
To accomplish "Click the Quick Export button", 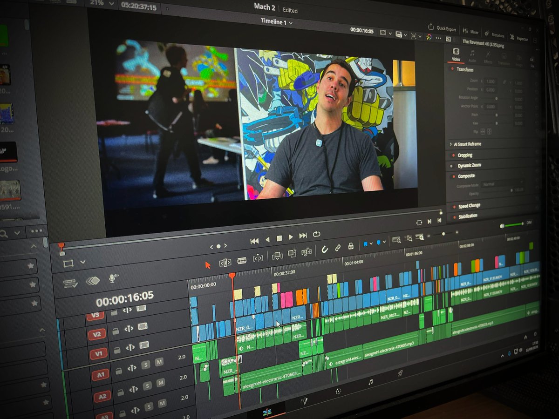I will [443, 28].
